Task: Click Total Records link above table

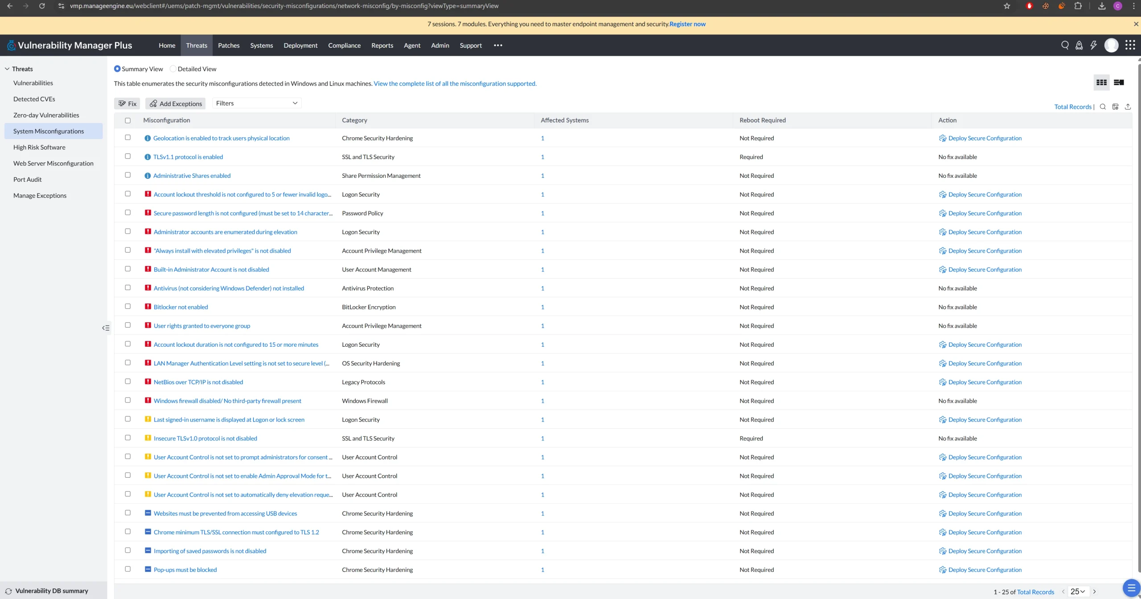Action: point(1072,107)
